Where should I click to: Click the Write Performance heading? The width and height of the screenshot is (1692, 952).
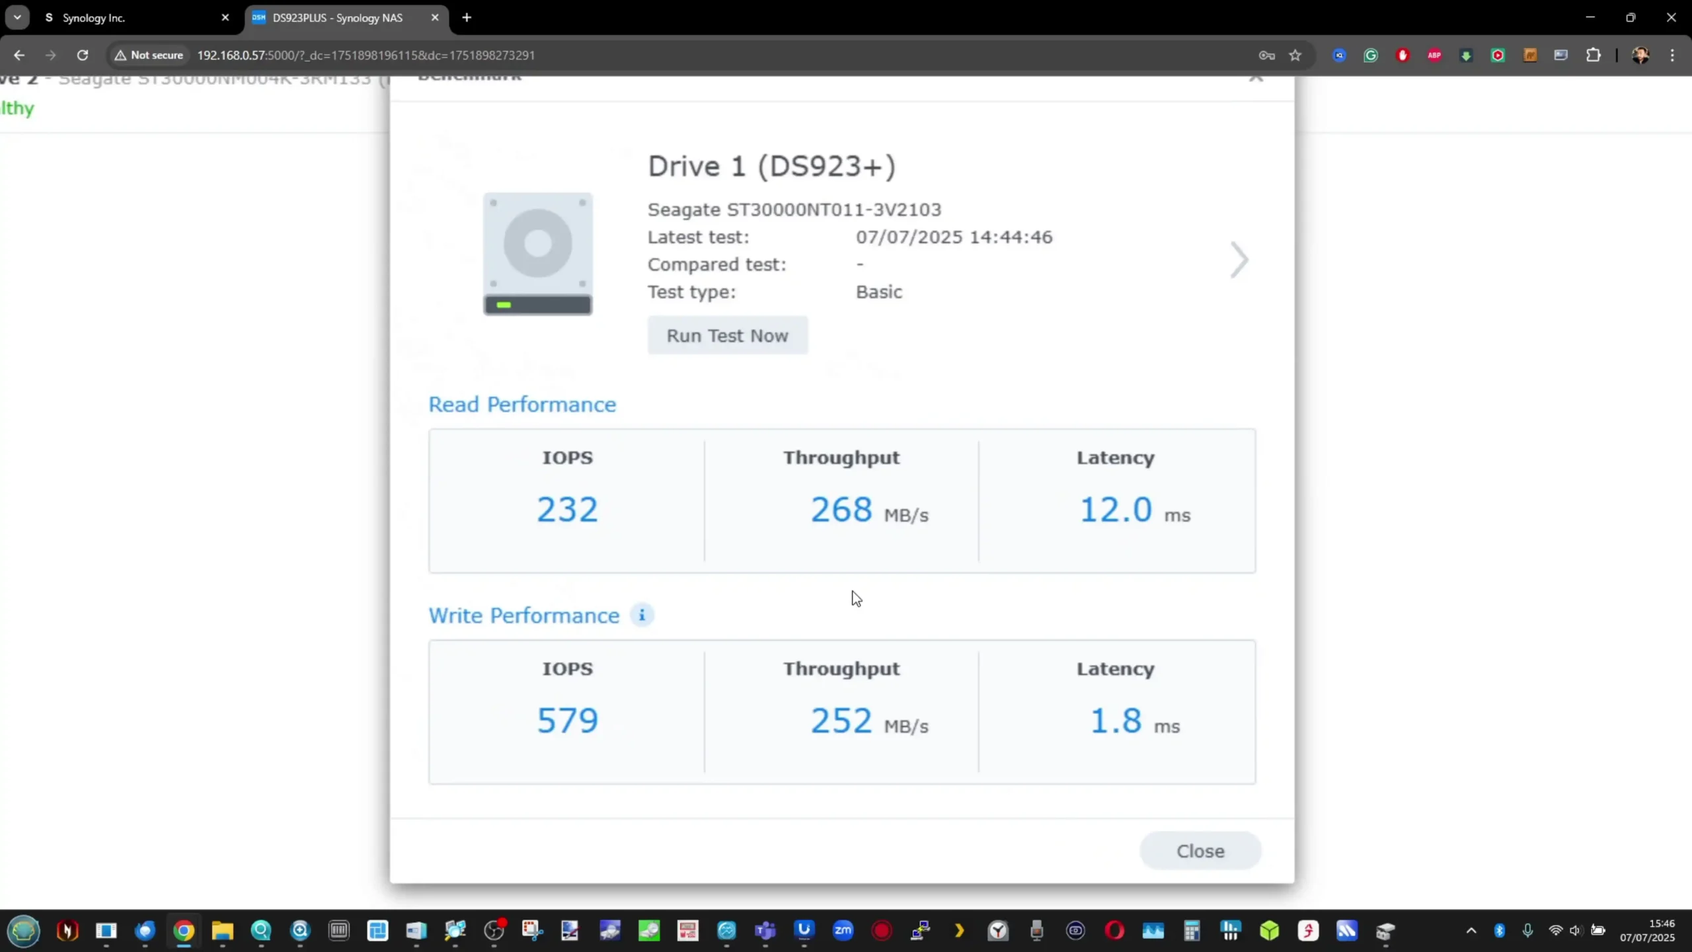tap(524, 615)
